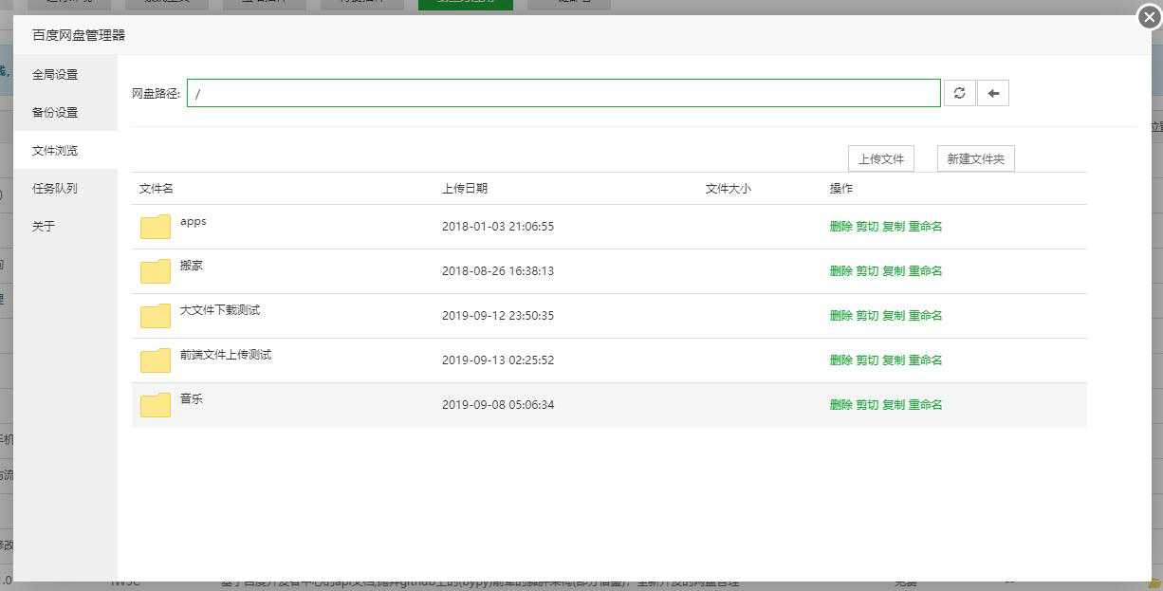Image resolution: width=1163 pixels, height=591 pixels.
Task: Click the date 2019-09-12 23:50:35
Action: (x=498, y=316)
